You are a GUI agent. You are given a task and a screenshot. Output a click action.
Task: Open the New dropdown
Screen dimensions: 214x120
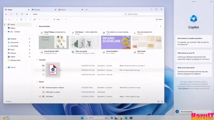[9, 19]
